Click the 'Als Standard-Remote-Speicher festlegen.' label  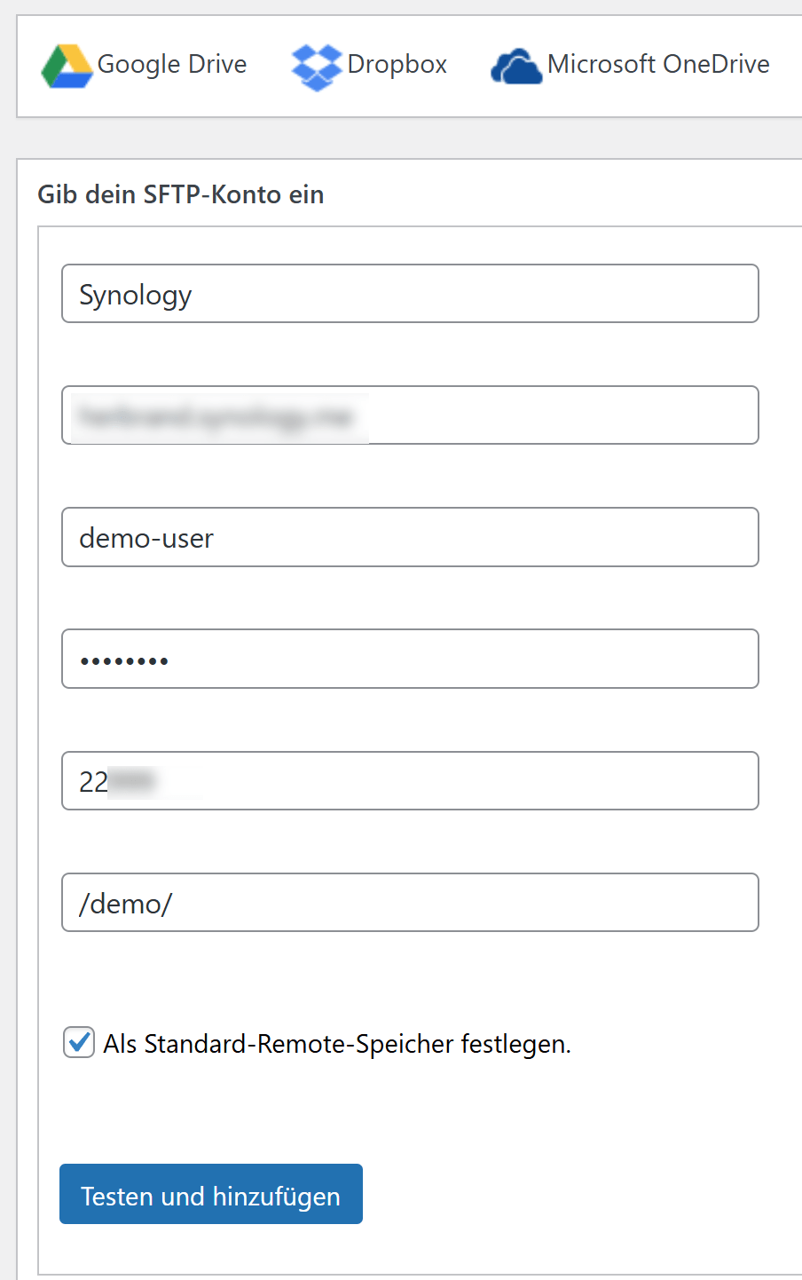(x=337, y=1044)
